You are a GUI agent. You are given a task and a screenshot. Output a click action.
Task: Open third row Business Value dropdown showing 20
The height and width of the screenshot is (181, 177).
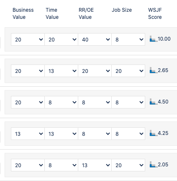(28, 102)
